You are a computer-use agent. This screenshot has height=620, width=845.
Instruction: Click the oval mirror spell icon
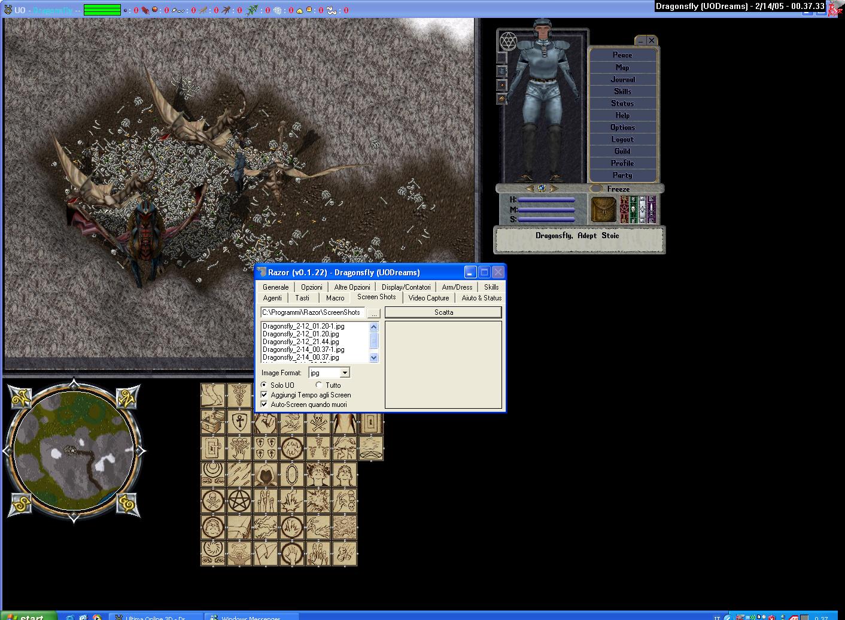(x=292, y=475)
